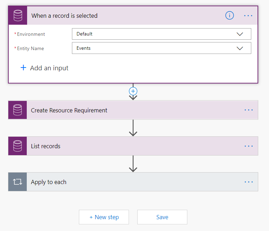Click the Apply to each loop icon
This screenshot has height=231, width=269.
point(18,182)
